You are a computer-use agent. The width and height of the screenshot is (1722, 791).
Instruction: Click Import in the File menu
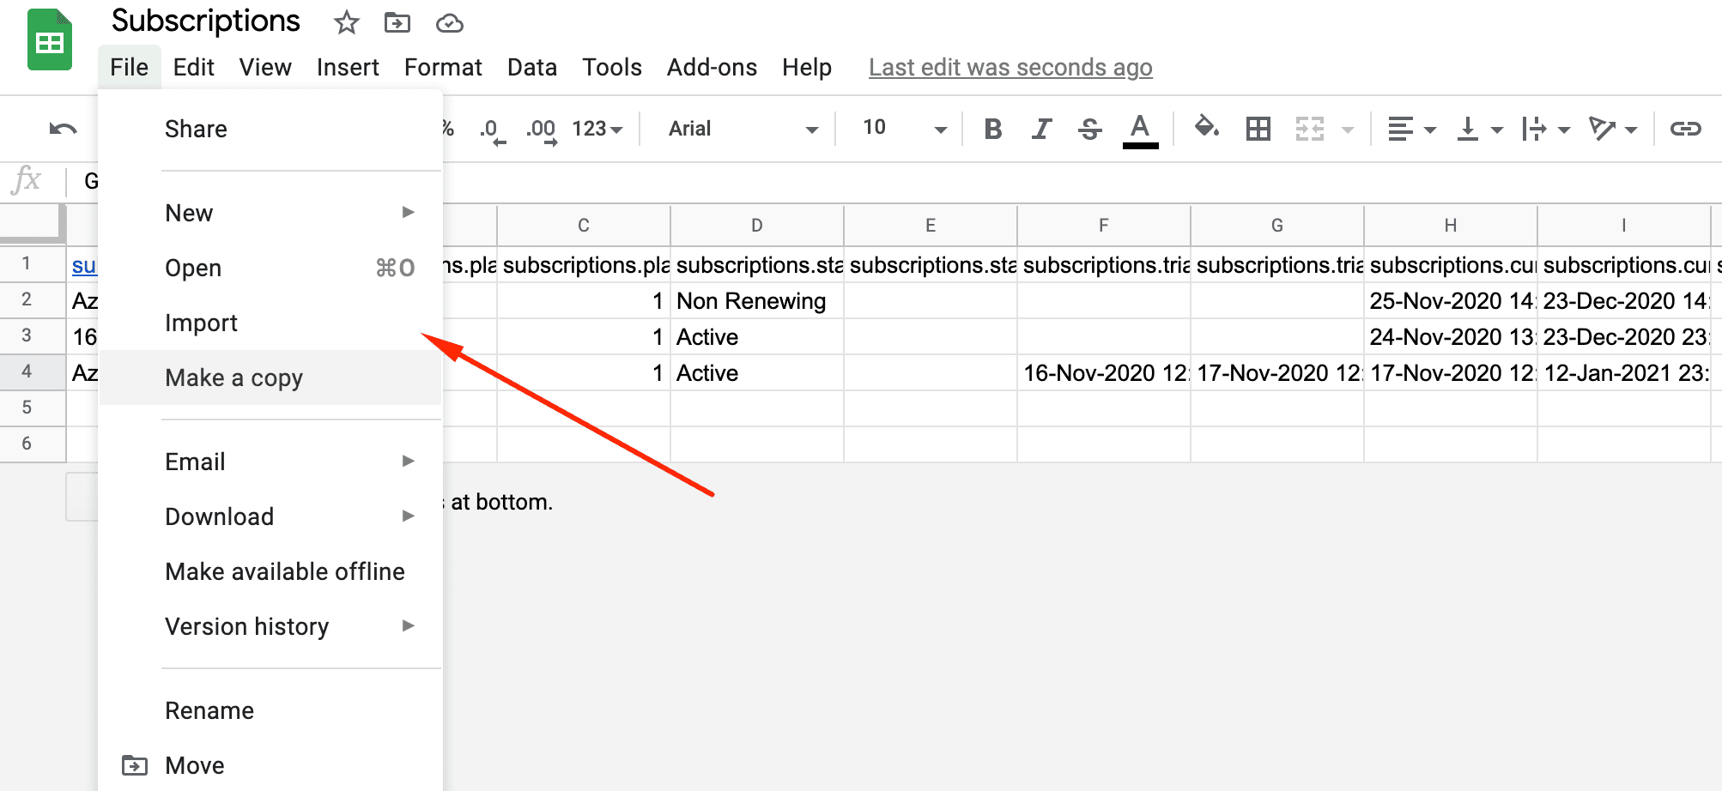click(270, 323)
